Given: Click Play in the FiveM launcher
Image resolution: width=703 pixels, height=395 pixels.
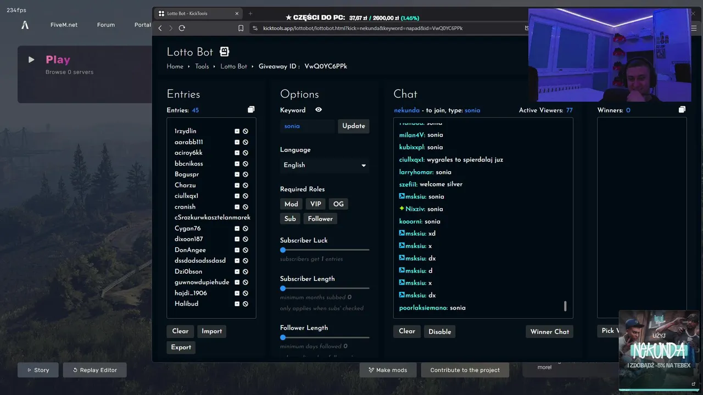Looking at the screenshot, I should point(58,60).
